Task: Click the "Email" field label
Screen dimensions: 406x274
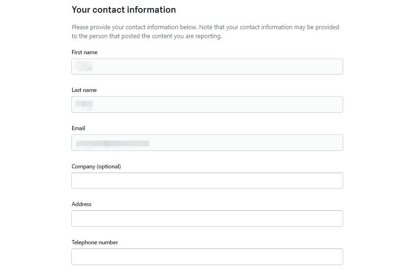Action: (78, 128)
